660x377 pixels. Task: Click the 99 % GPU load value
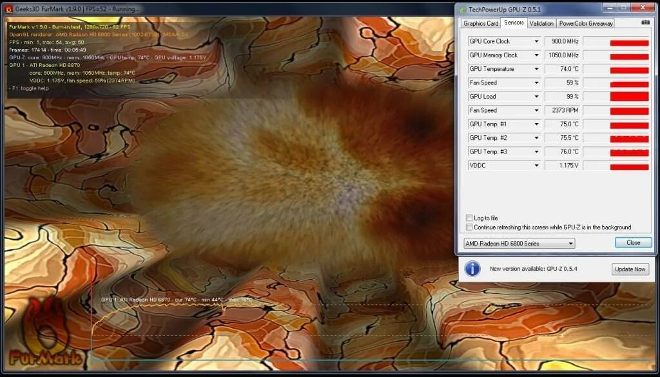(x=563, y=97)
